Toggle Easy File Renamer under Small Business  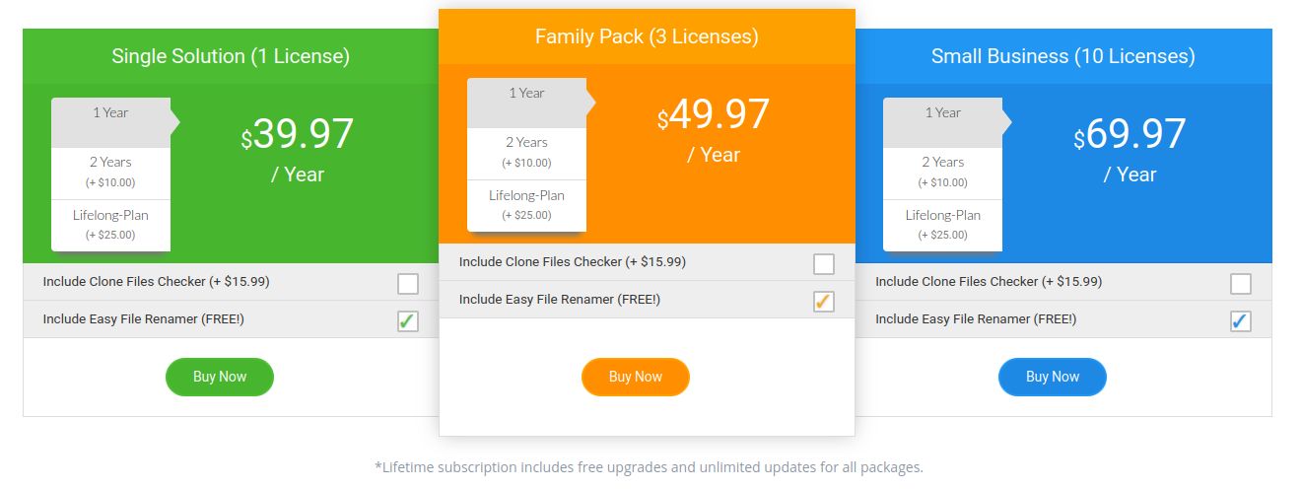point(1241,321)
